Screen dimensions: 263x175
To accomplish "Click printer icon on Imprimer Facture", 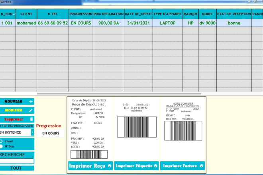I will pos(202,165).
